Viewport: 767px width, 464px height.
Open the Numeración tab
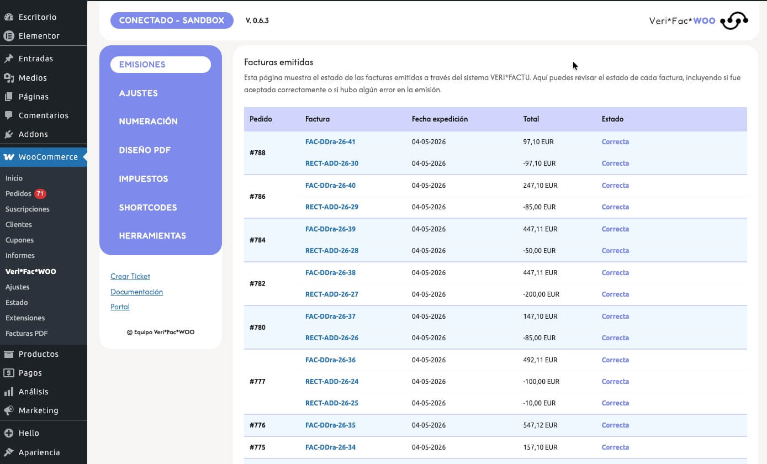tap(149, 122)
